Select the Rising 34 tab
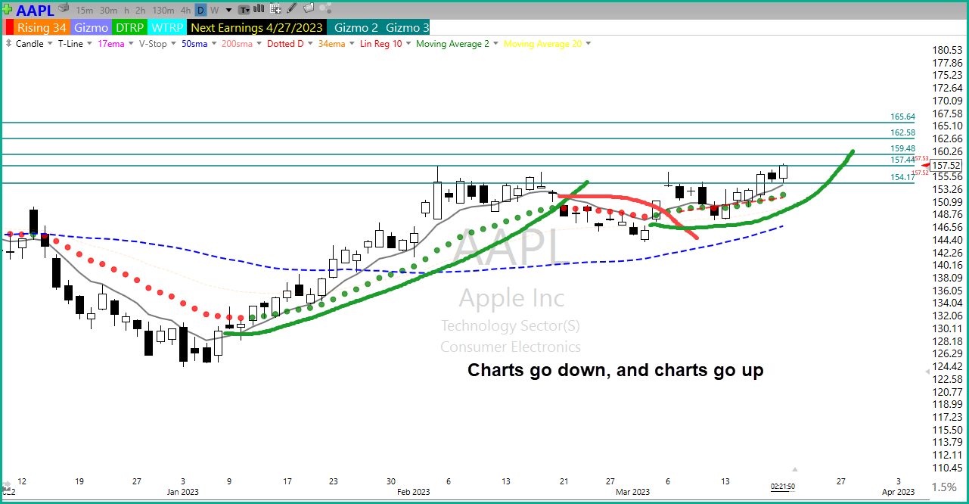The height and width of the screenshot is (504, 969). [42, 27]
